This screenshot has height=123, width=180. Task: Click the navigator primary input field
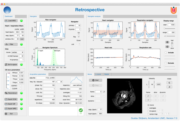click(x=78, y=25)
